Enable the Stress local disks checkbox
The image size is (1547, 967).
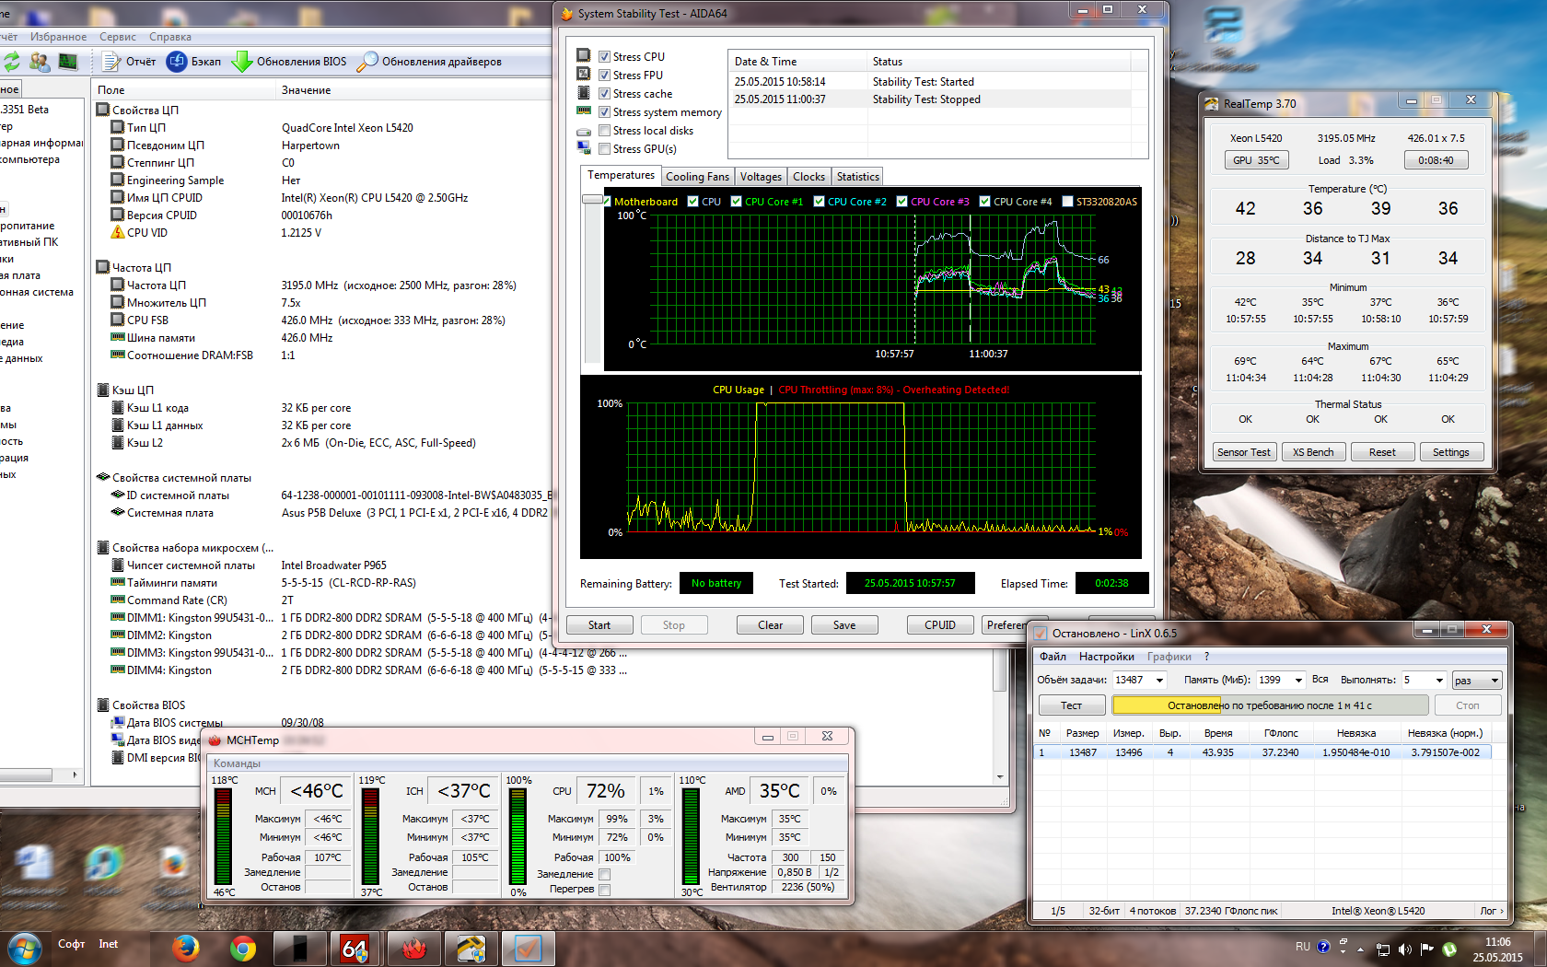[x=604, y=130]
